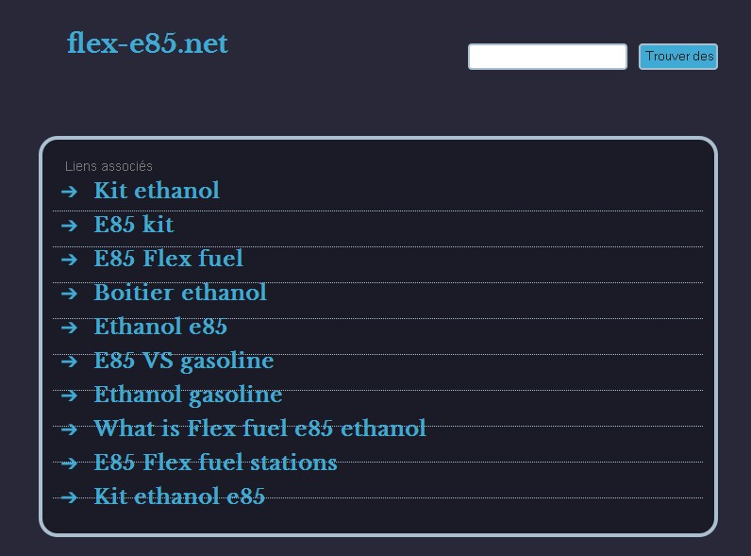This screenshot has height=556, width=751.
Task: Click the arrow icon beside Ethanol e85
Action: [x=69, y=328]
